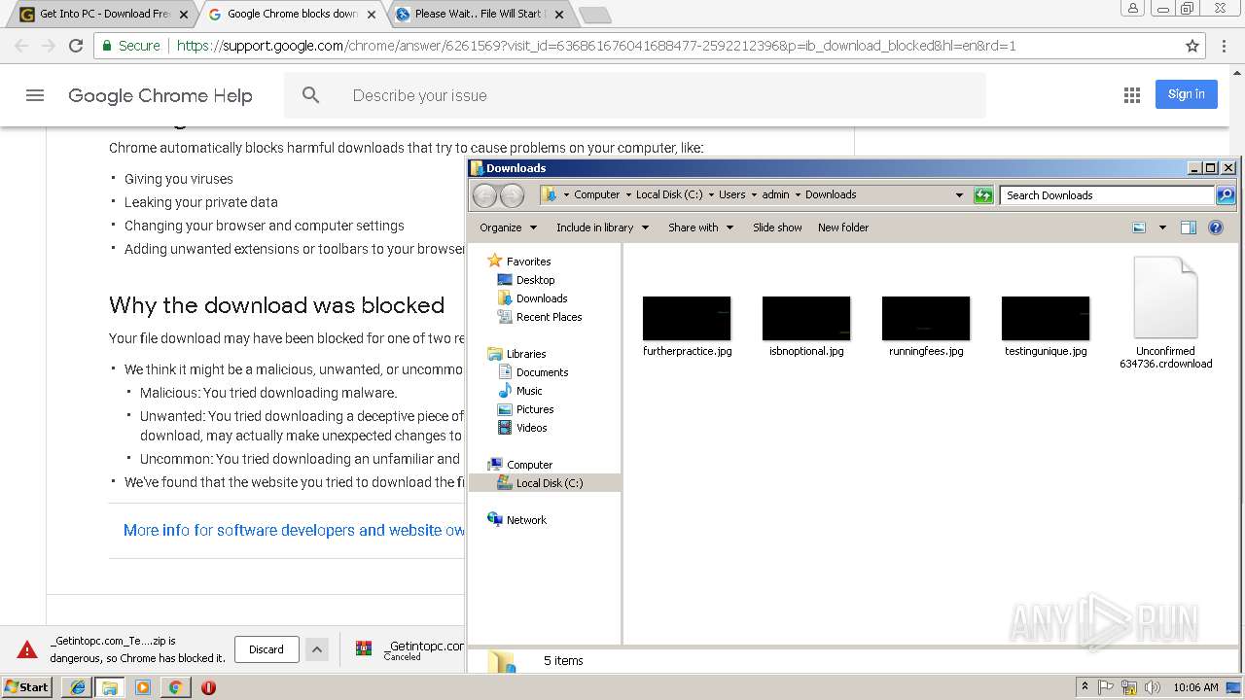Viewport: 1245px width, 700px height.
Task: Open the Share with menu
Action: coord(700,227)
